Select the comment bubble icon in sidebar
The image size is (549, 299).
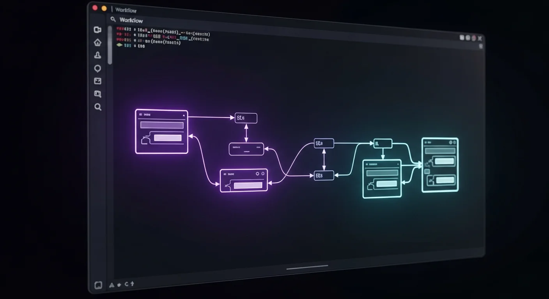[x=97, y=68]
